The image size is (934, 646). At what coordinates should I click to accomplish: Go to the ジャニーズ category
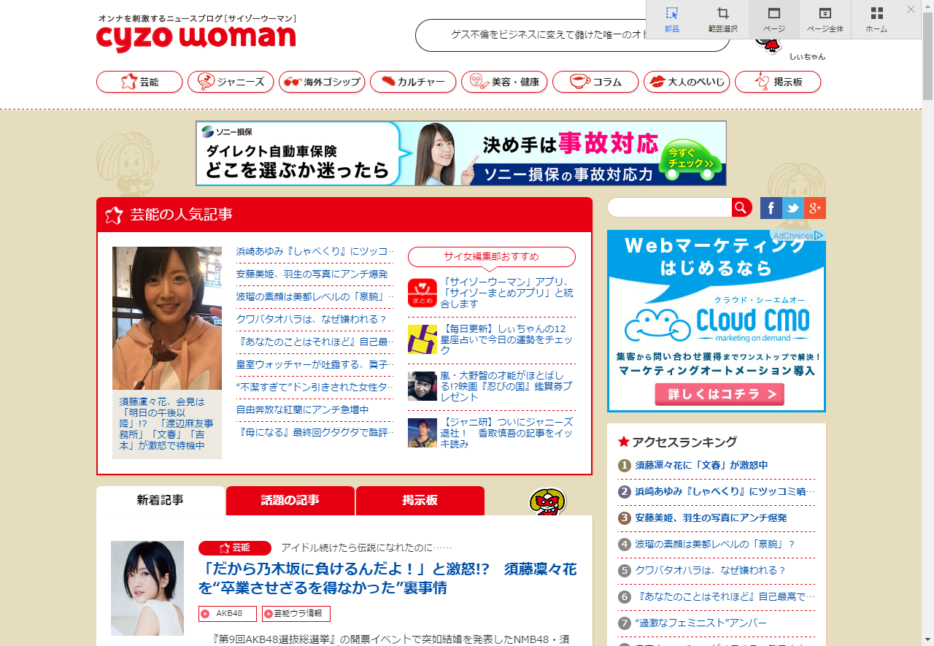[231, 82]
